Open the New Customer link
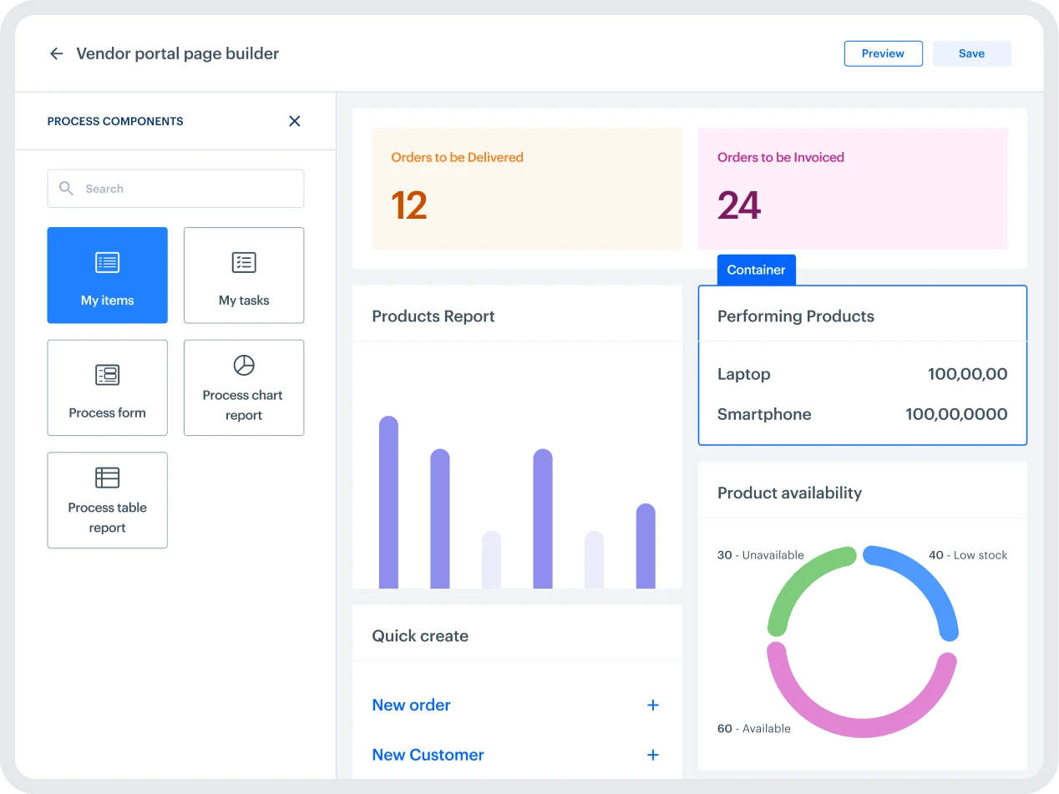The height and width of the screenshot is (794, 1059). (428, 755)
